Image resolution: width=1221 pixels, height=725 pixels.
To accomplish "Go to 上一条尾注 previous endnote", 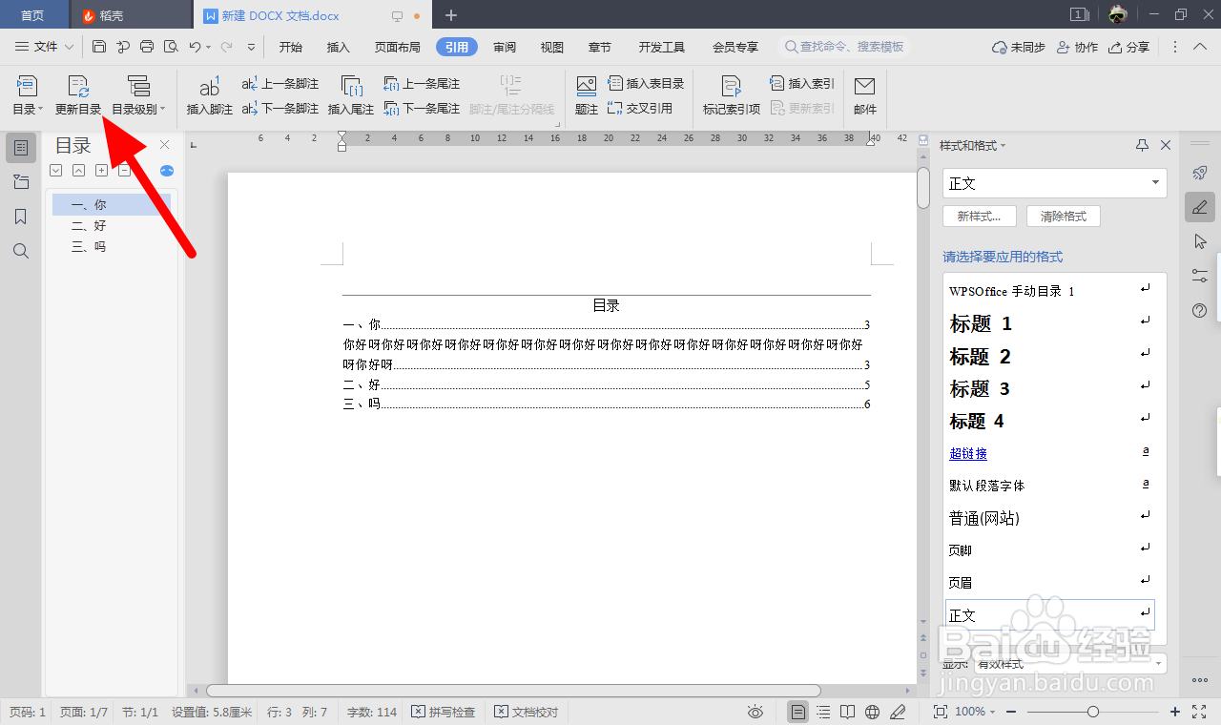I will (x=422, y=84).
